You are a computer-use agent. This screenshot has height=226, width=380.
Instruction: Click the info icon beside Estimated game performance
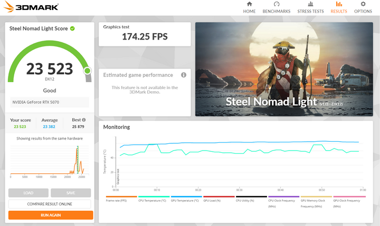tap(184, 75)
